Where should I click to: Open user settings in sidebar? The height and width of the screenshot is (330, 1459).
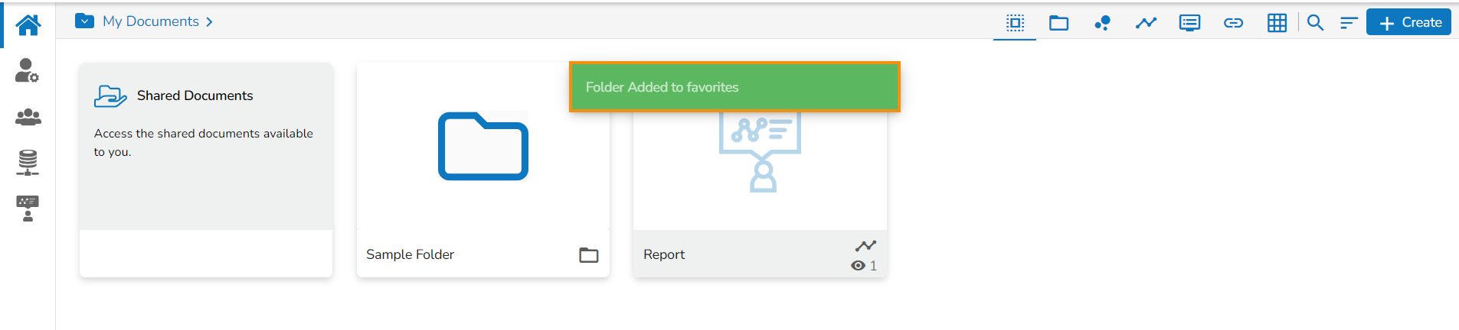(28, 71)
